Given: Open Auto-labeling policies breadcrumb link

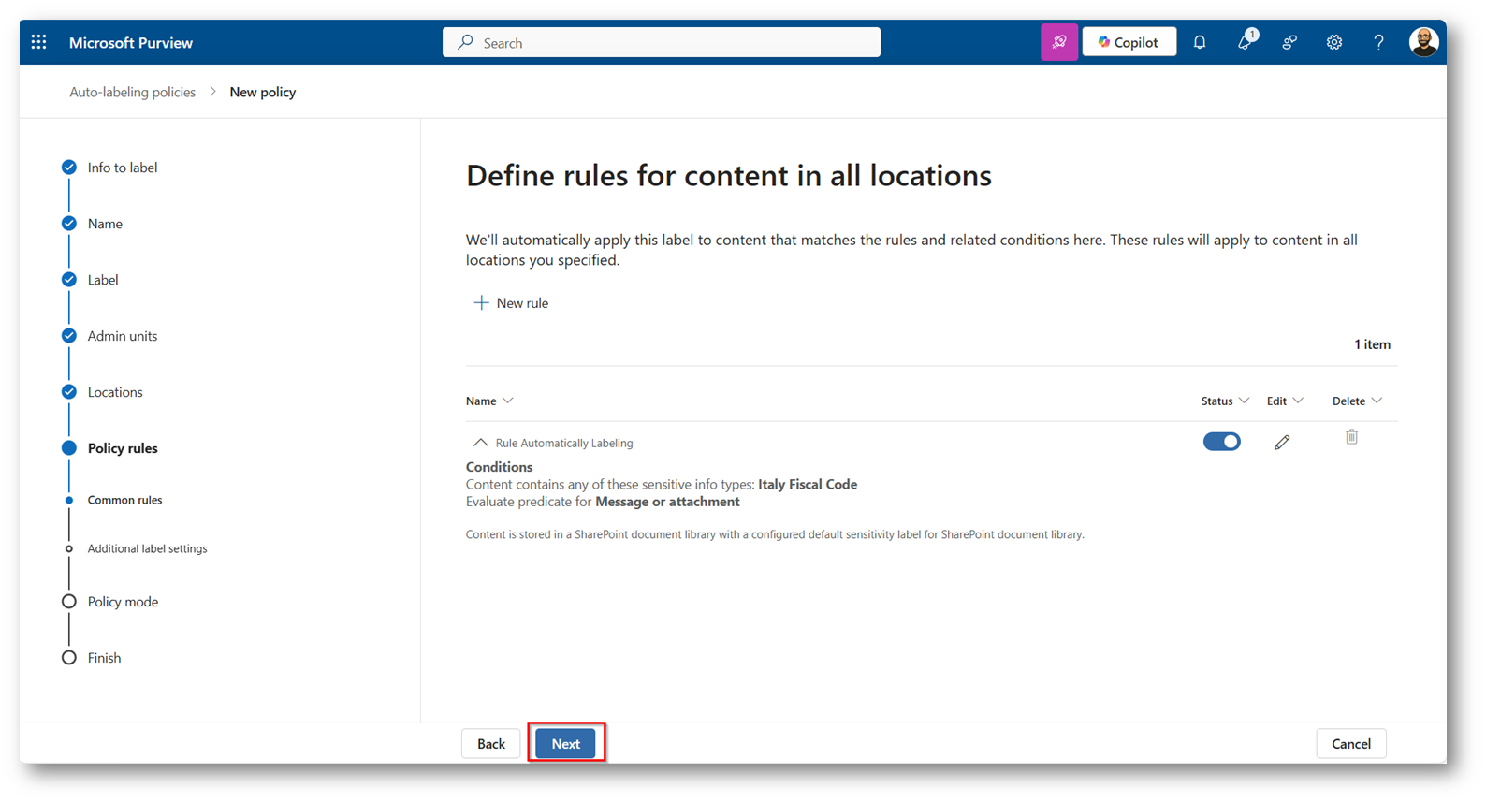Looking at the screenshot, I should coord(132,92).
